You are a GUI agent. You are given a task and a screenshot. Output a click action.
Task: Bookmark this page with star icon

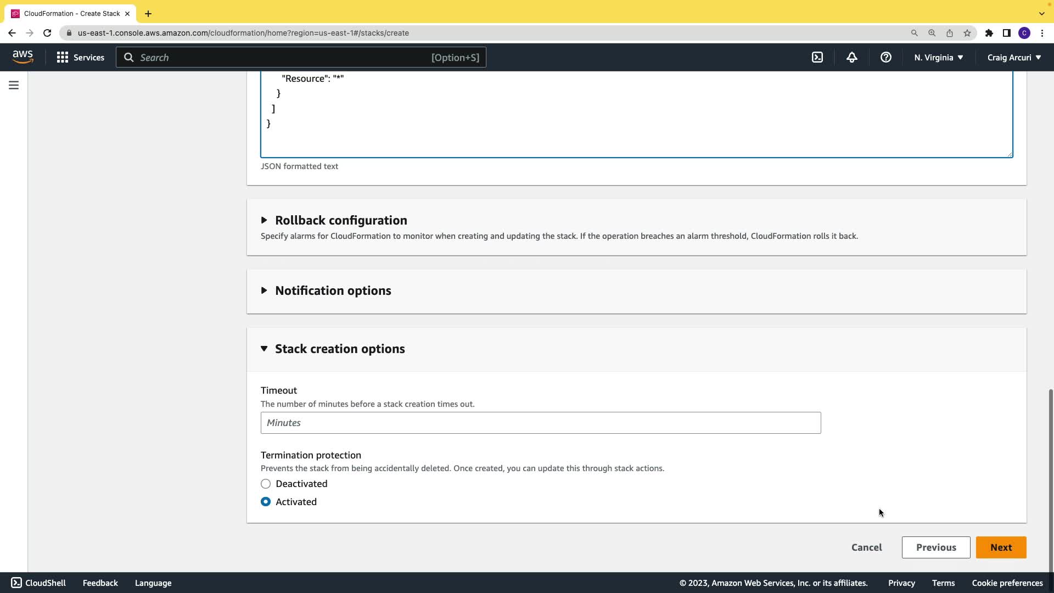point(967,33)
